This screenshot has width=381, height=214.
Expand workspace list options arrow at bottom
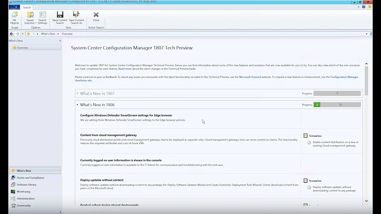pos(60,212)
